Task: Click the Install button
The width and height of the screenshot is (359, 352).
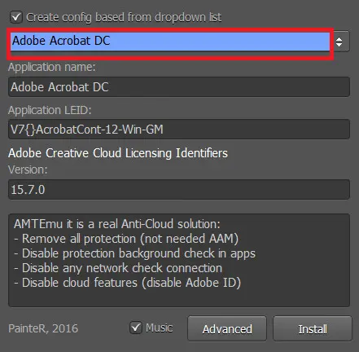Action: coord(313,328)
